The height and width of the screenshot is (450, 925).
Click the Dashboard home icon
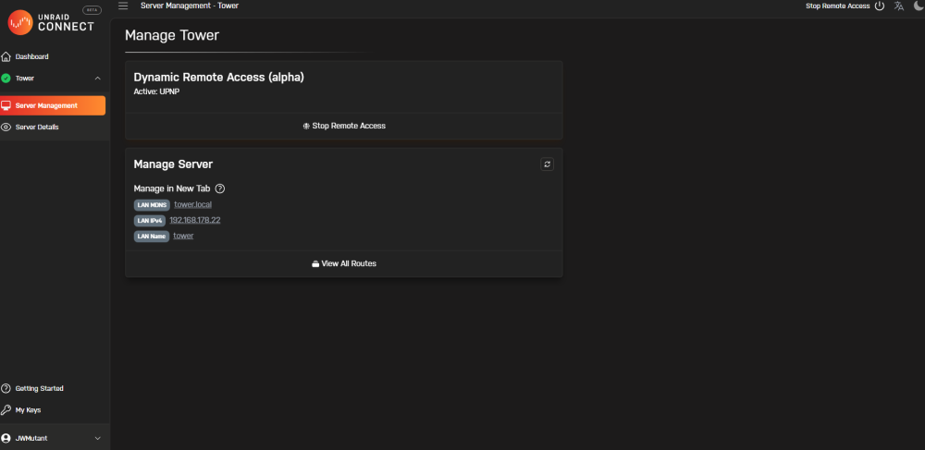pos(6,56)
